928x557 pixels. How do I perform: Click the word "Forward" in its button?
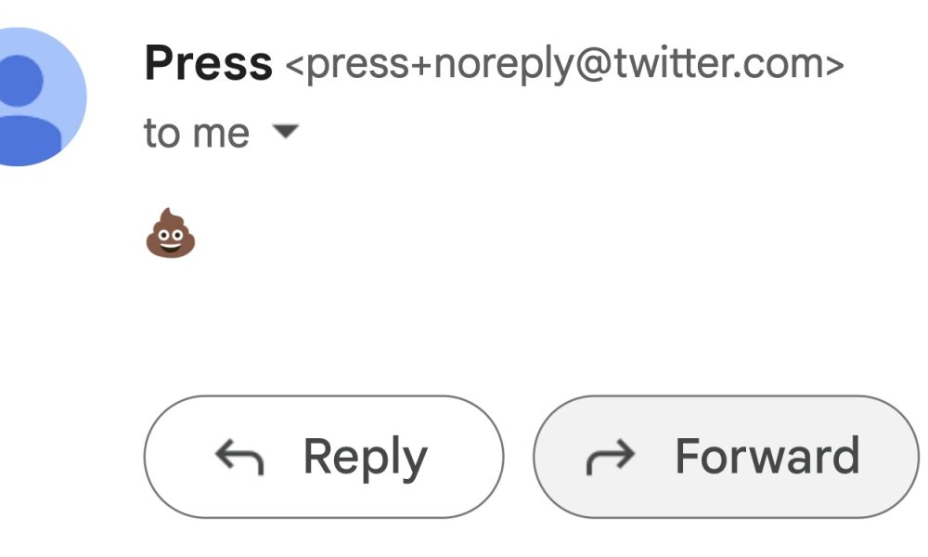click(767, 457)
